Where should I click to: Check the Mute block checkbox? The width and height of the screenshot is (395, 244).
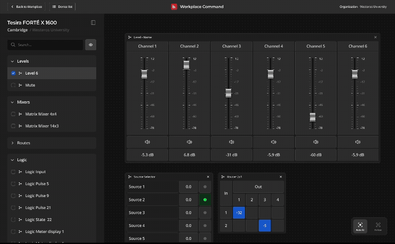coord(13,85)
